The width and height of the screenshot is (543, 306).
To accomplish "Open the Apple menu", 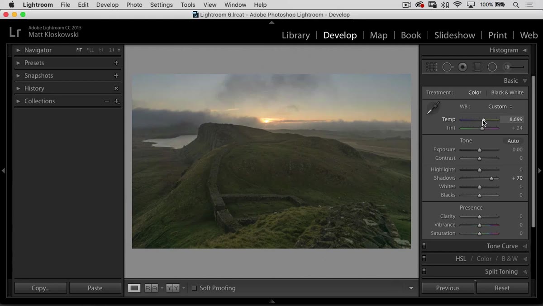I will point(11,5).
